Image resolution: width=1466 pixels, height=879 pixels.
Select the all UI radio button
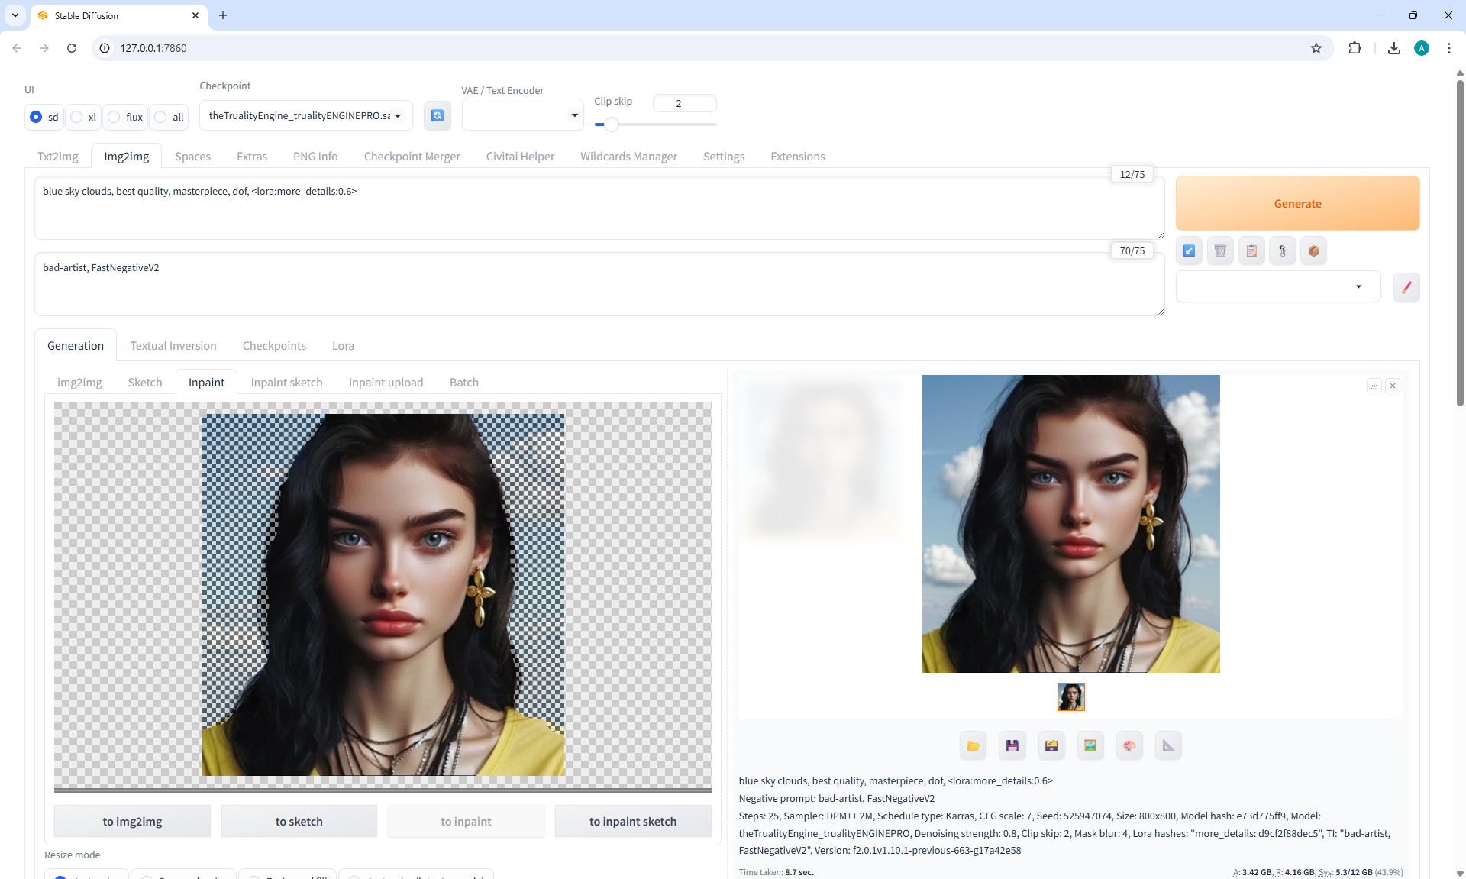(x=161, y=117)
